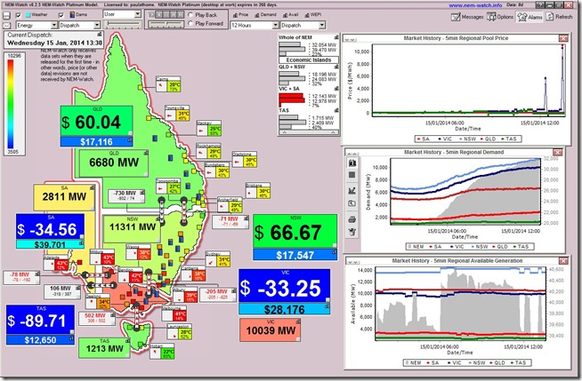Refresh the NEM-Watch data
582x381 pixels.
coord(559,17)
